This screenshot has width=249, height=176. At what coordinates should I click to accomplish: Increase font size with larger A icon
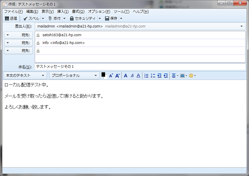pyautogui.click(x=117, y=76)
